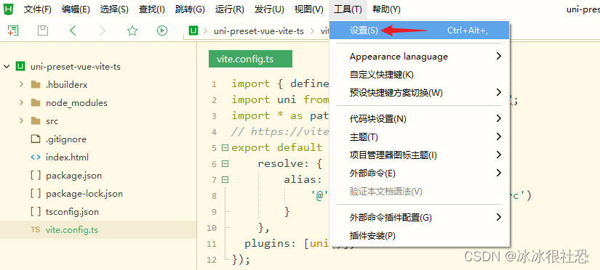Select 设置(S) from the tools menu
The height and width of the screenshot is (270, 600).
pos(420,30)
